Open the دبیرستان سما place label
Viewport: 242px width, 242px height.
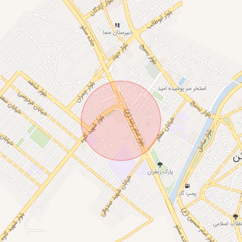[118, 33]
